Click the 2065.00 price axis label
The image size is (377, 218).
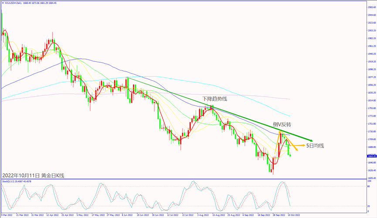(372, 7)
